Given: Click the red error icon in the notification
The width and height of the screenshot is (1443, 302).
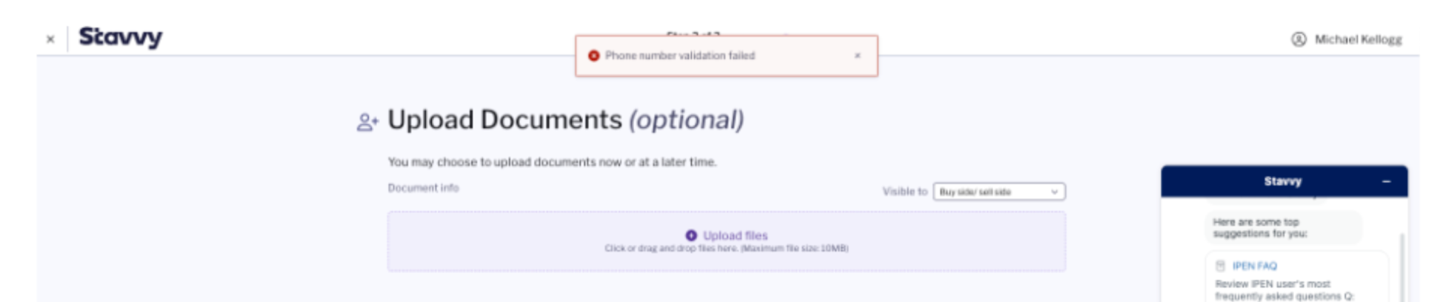Looking at the screenshot, I should pyautogui.click(x=593, y=56).
